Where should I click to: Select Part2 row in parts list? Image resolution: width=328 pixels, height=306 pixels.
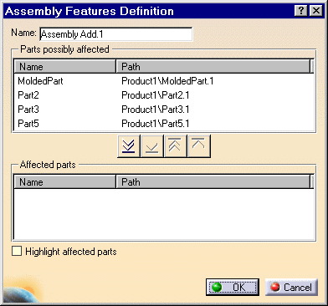pos(164,95)
